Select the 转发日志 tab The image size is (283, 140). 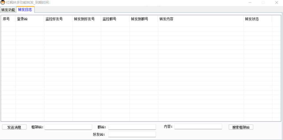(x=25, y=10)
